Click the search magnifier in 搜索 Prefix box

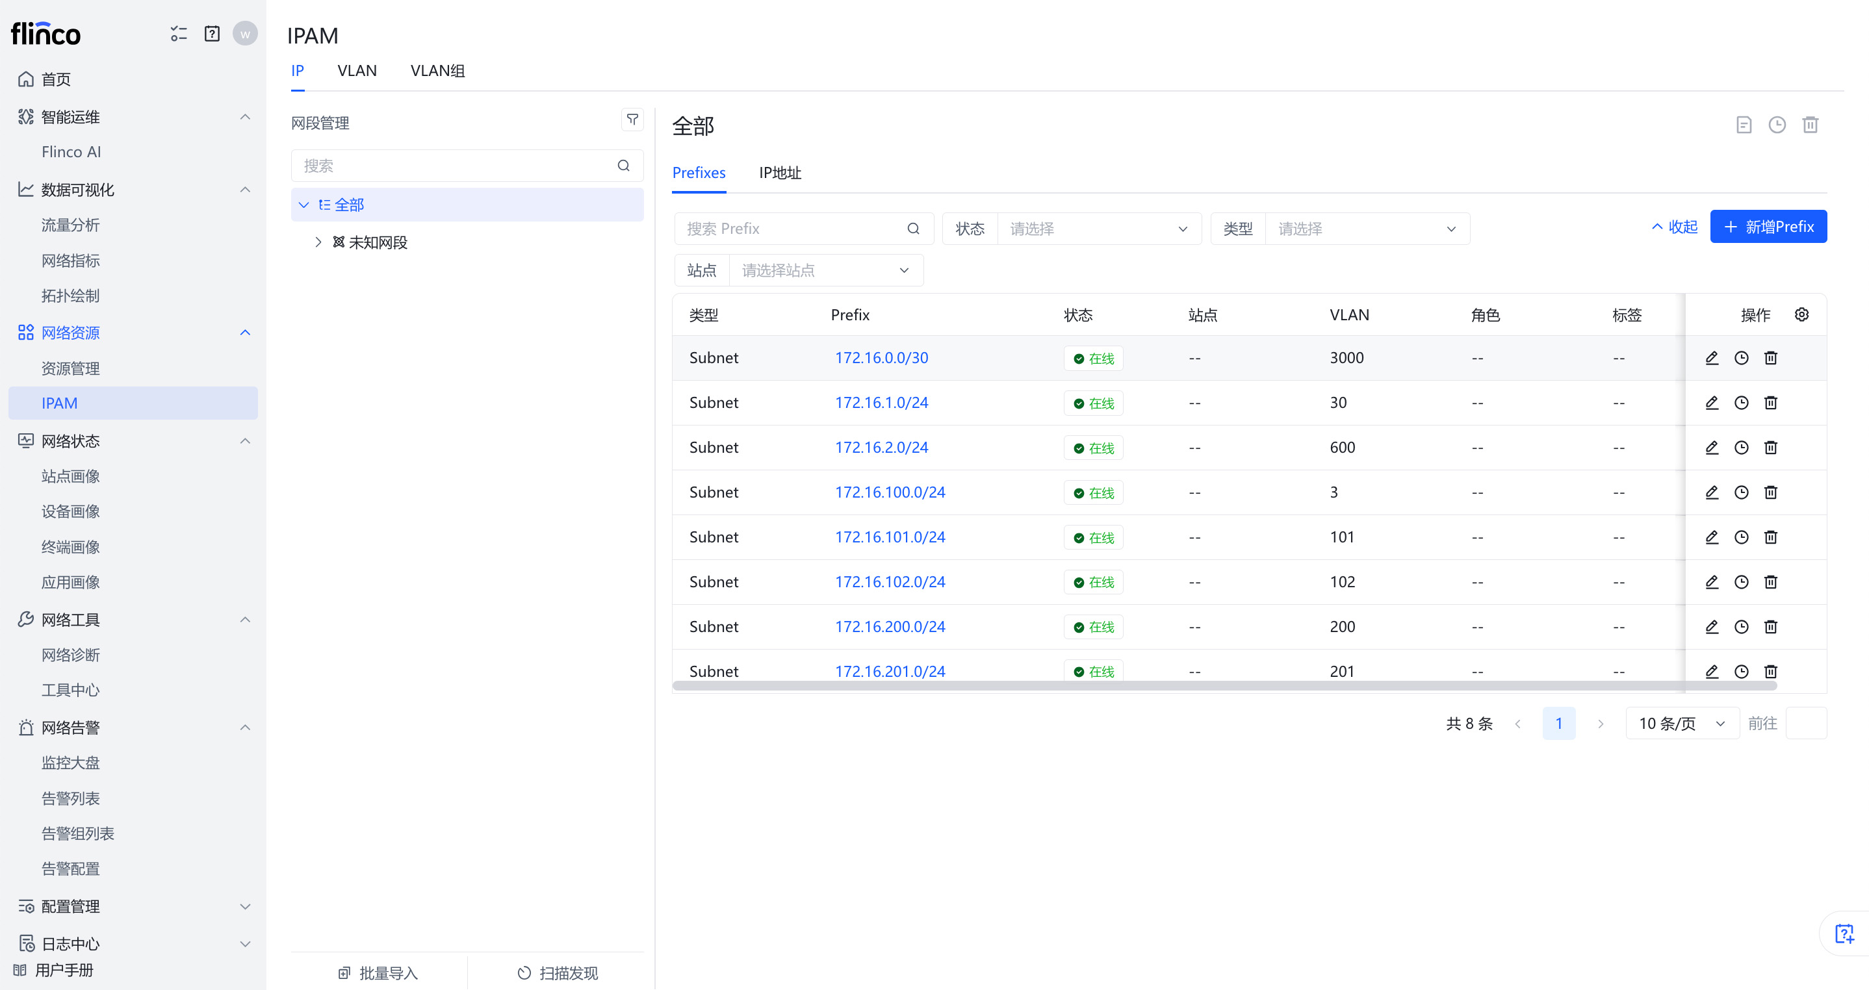point(914,229)
